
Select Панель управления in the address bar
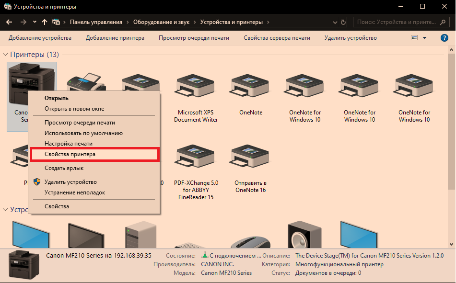96,22
